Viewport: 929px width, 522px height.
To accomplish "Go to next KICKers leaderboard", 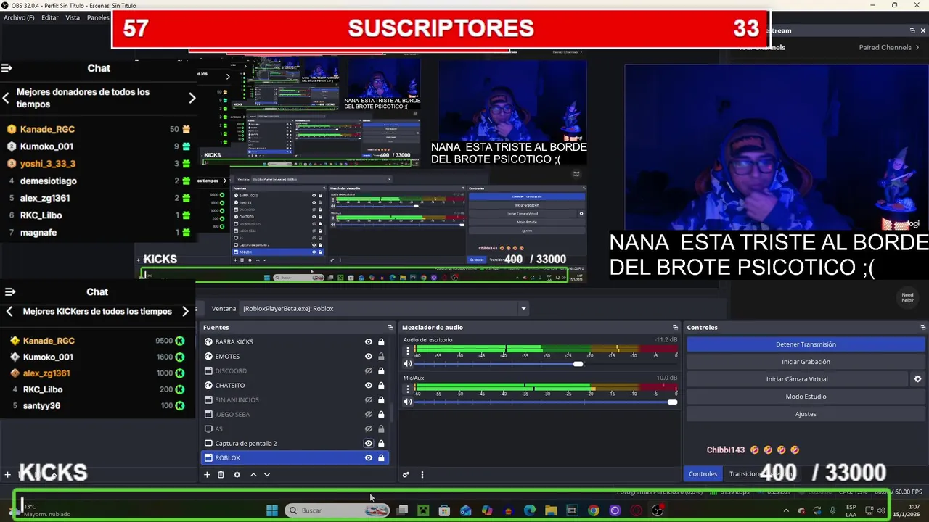I will click(x=185, y=311).
